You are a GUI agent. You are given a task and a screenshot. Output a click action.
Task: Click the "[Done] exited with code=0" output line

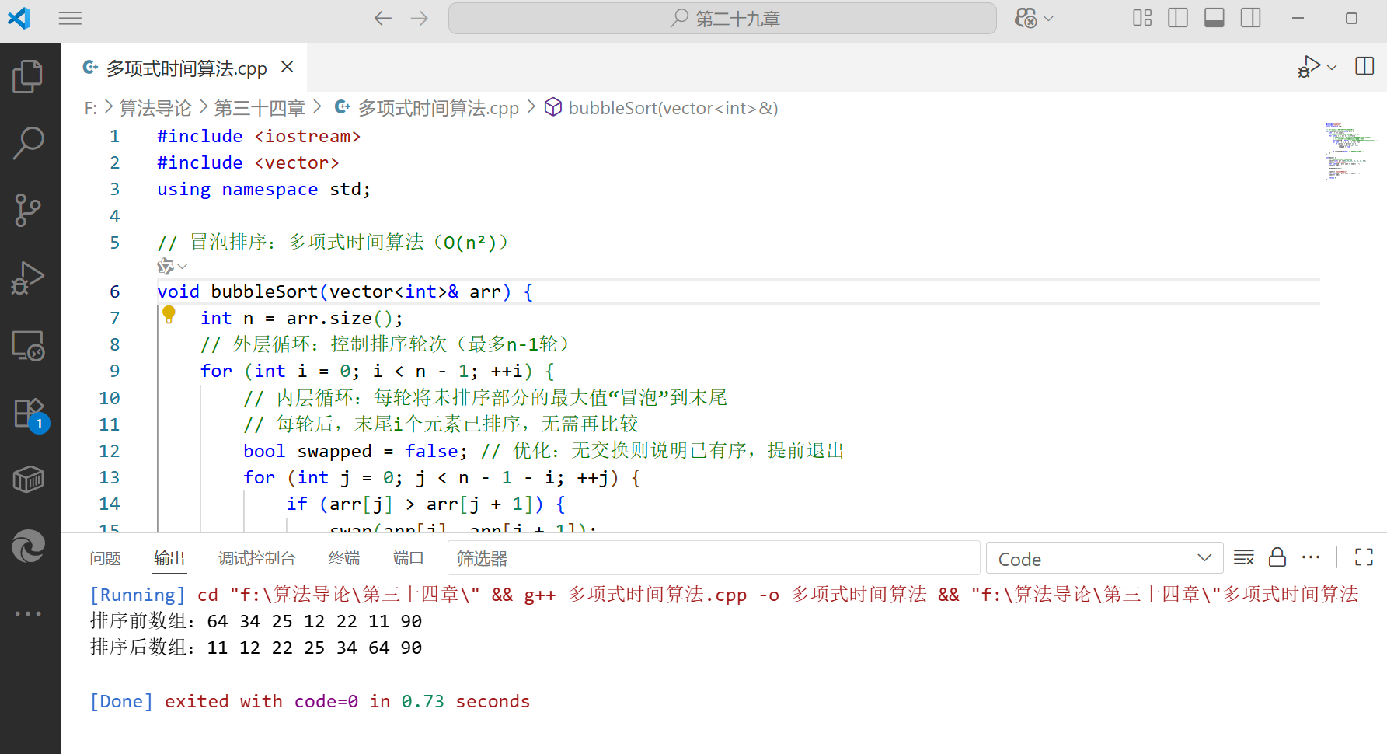pyautogui.click(x=310, y=701)
